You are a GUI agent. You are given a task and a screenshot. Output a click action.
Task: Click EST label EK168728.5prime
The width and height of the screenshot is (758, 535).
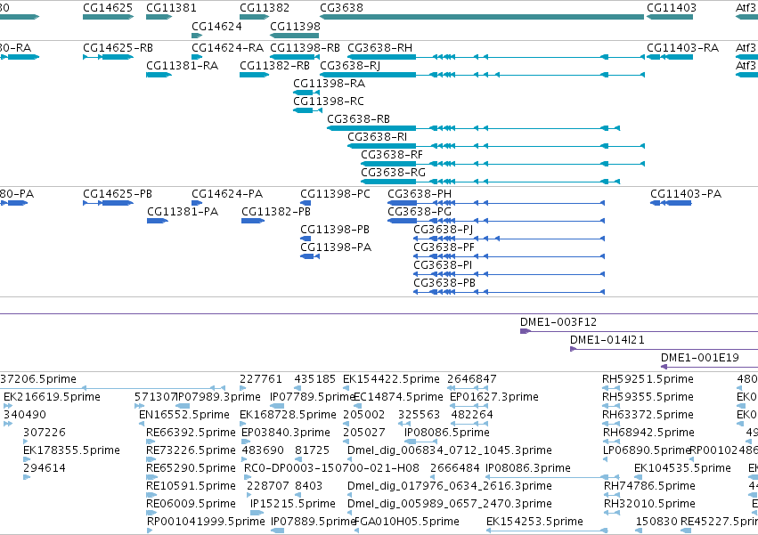[288, 415]
